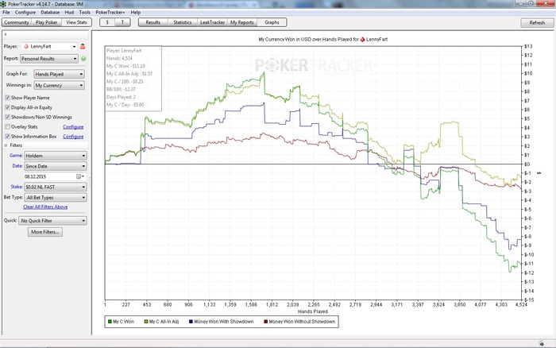The image size is (556, 348).
Task: Open the Bet Type dropdown
Action: tap(56, 198)
